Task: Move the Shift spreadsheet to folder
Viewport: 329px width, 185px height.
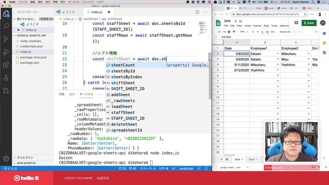Action: click(241, 21)
